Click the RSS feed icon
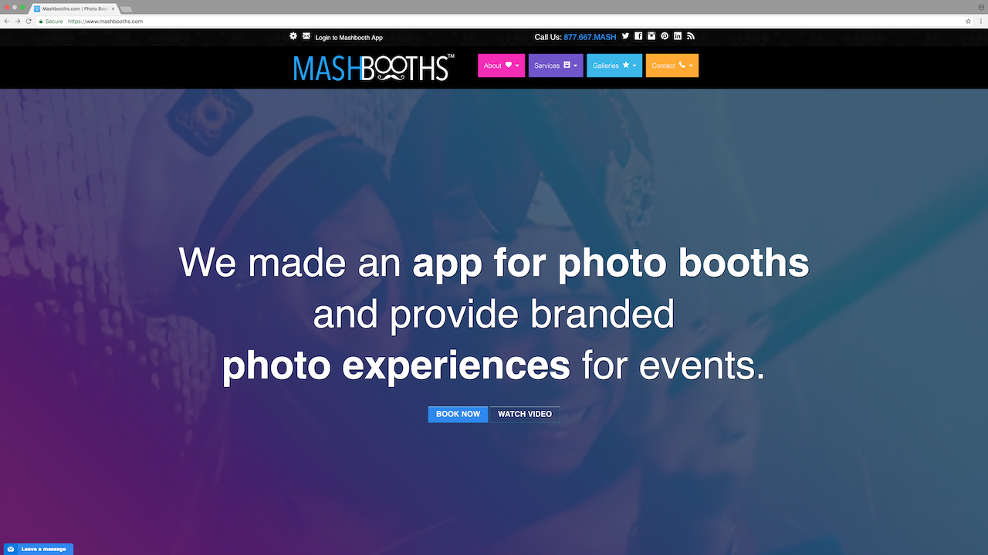The width and height of the screenshot is (988, 555). click(x=691, y=36)
